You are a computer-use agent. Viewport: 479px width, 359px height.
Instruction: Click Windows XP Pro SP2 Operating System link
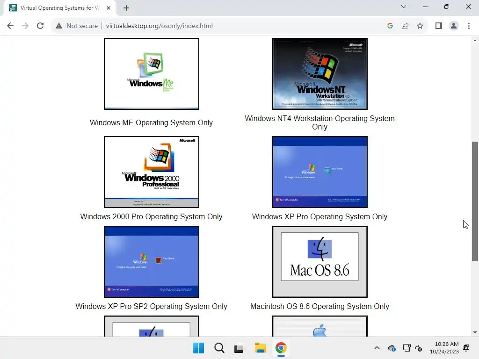click(x=151, y=307)
